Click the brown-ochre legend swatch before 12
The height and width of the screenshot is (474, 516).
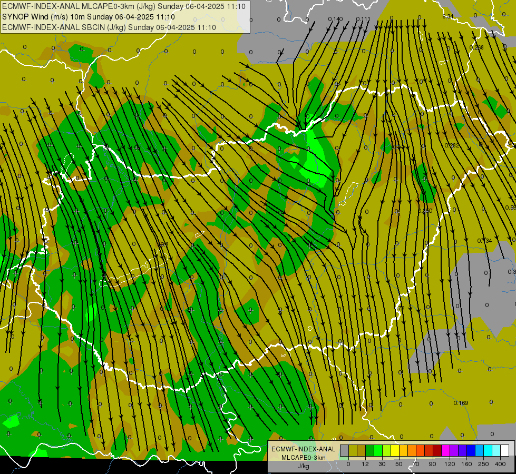362,450
